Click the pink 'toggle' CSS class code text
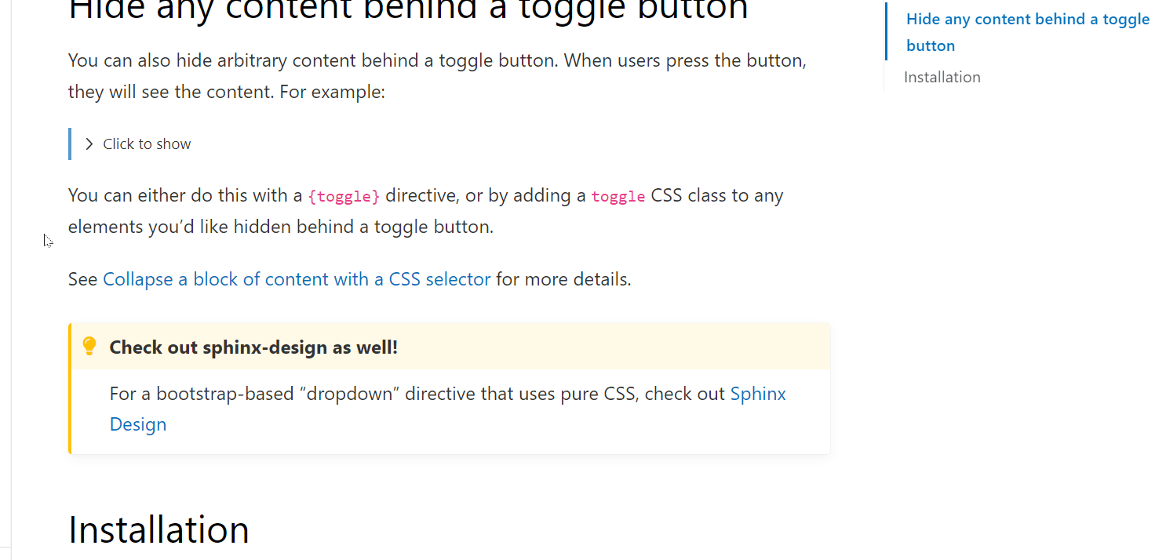1166x560 pixels. point(618,196)
